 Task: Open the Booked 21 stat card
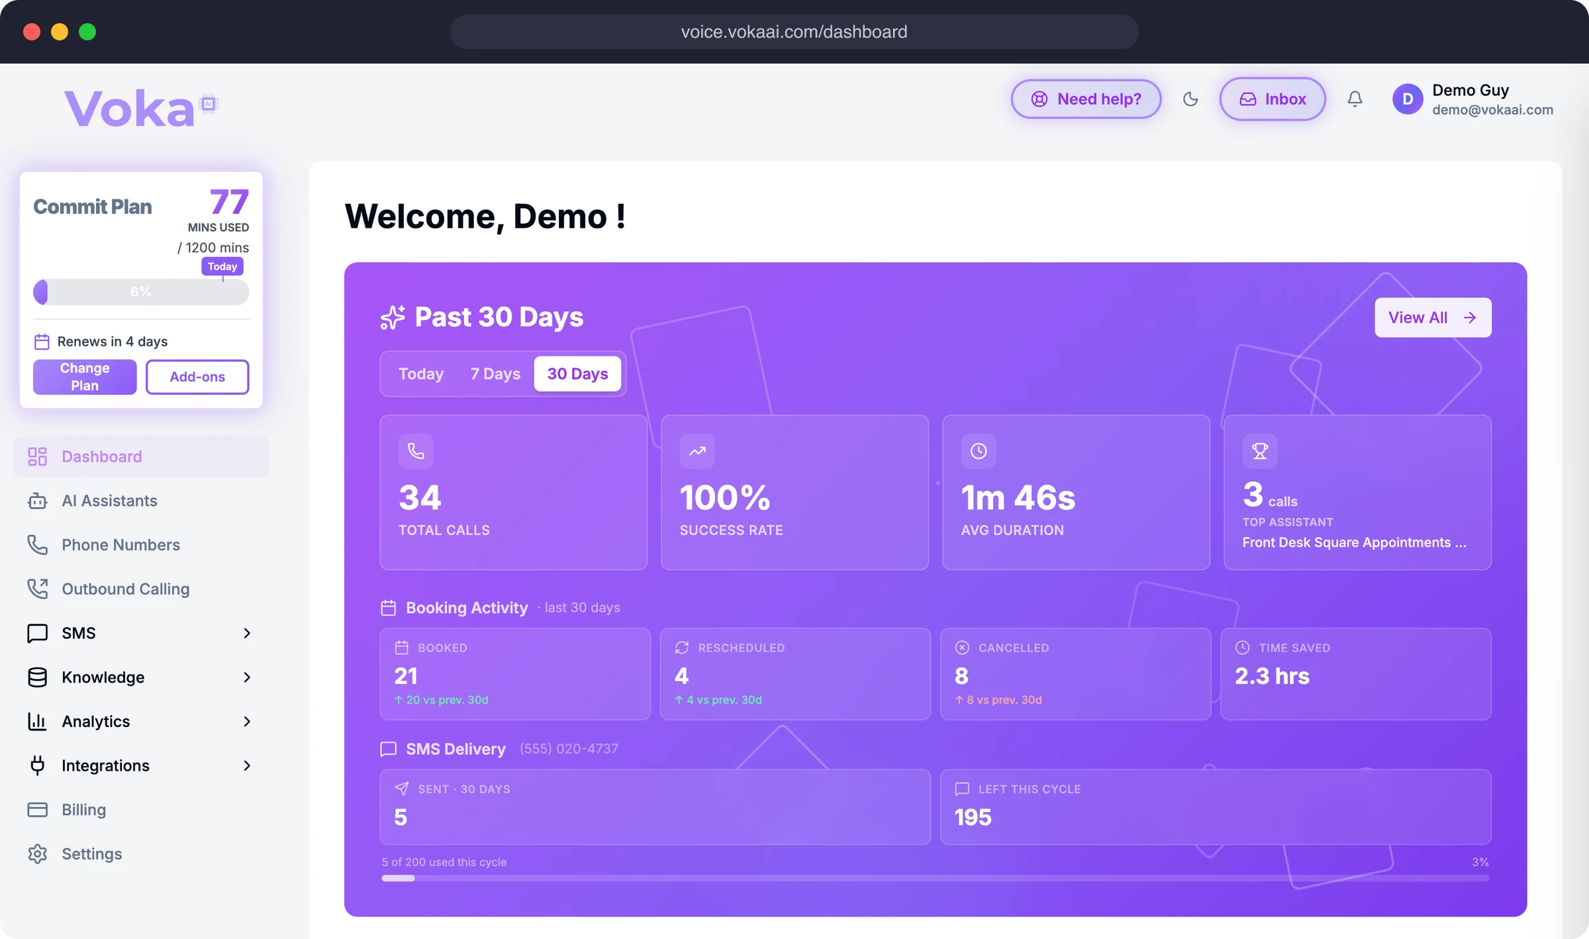[515, 673]
